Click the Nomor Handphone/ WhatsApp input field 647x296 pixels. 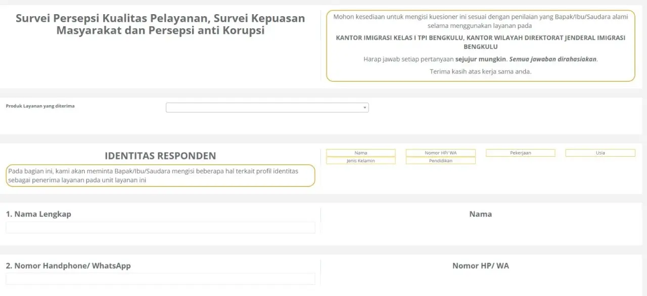(160, 279)
